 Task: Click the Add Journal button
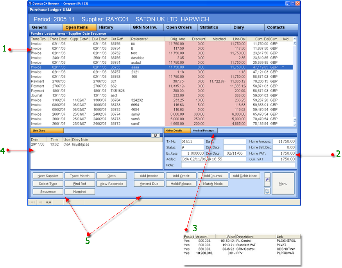213,176
